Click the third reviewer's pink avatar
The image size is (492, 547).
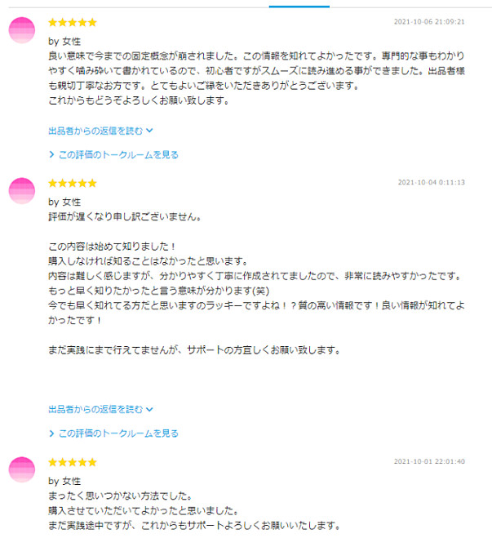(21, 469)
